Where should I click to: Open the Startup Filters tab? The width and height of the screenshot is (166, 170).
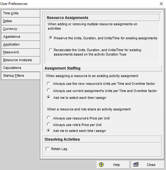pos(21,76)
